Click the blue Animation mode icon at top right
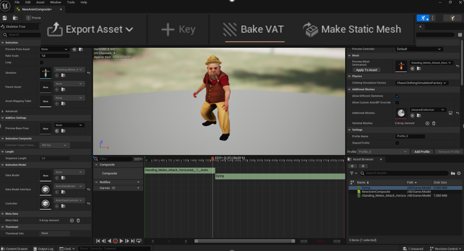 coord(423,18)
